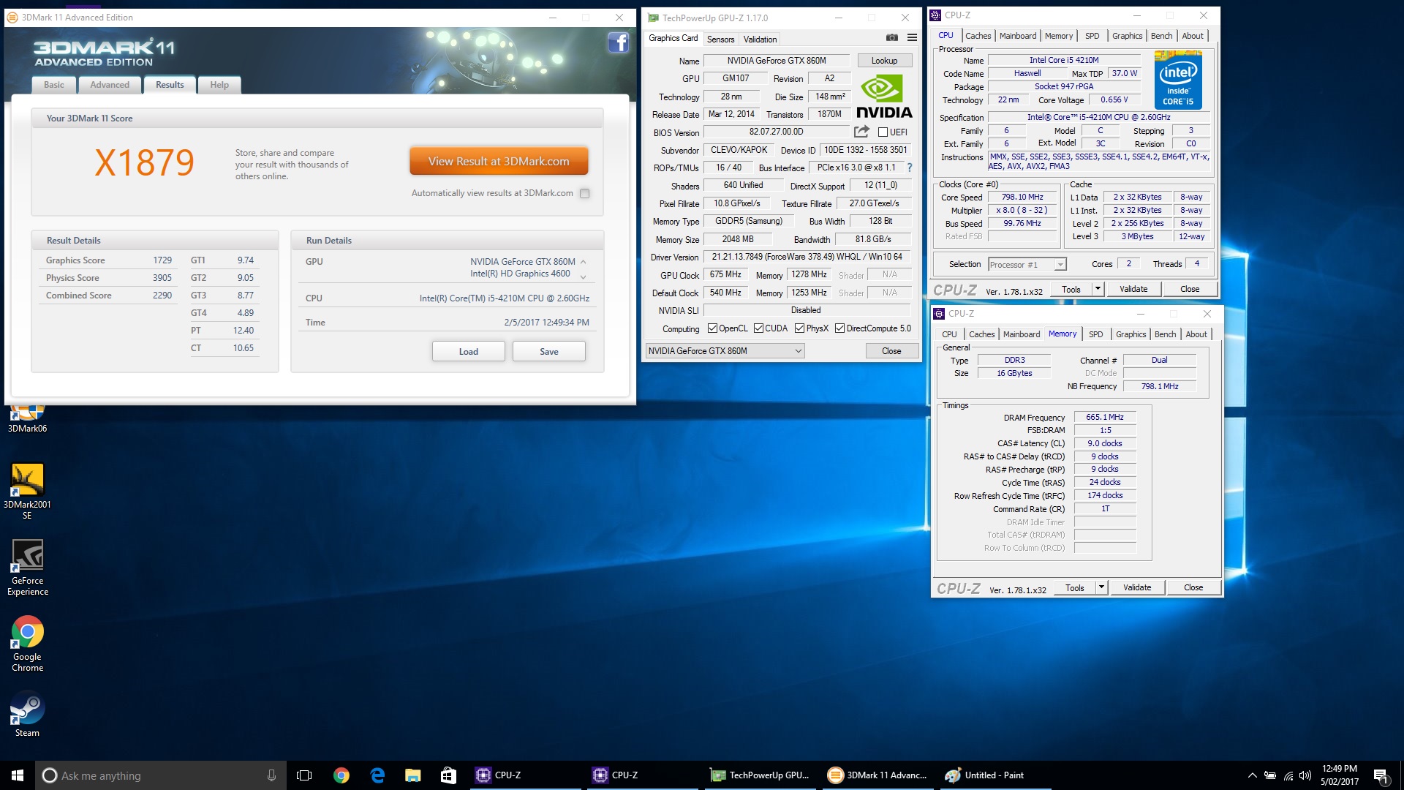The image size is (1404, 790).
Task: Open the Windows Store taskbar icon
Action: (448, 775)
